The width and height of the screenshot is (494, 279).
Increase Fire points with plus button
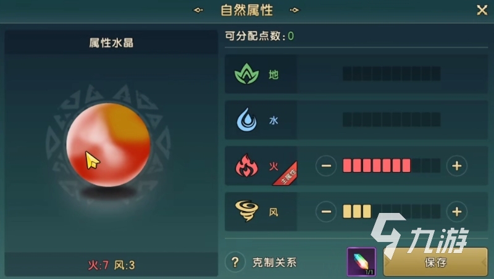(x=457, y=165)
